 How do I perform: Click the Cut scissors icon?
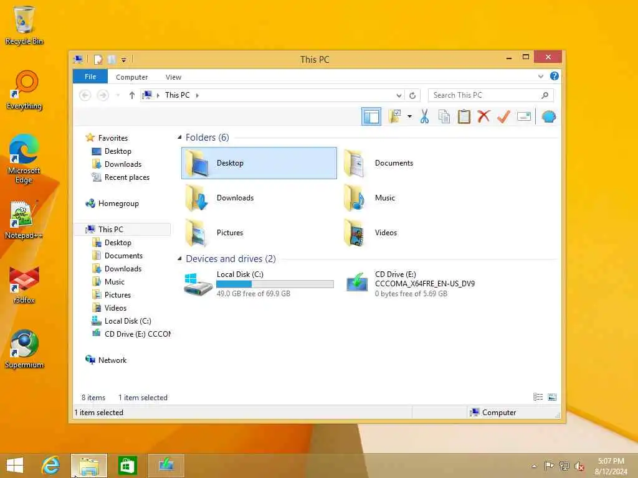(x=424, y=116)
